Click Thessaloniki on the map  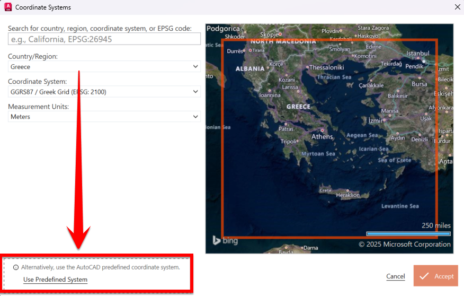pos(327,67)
